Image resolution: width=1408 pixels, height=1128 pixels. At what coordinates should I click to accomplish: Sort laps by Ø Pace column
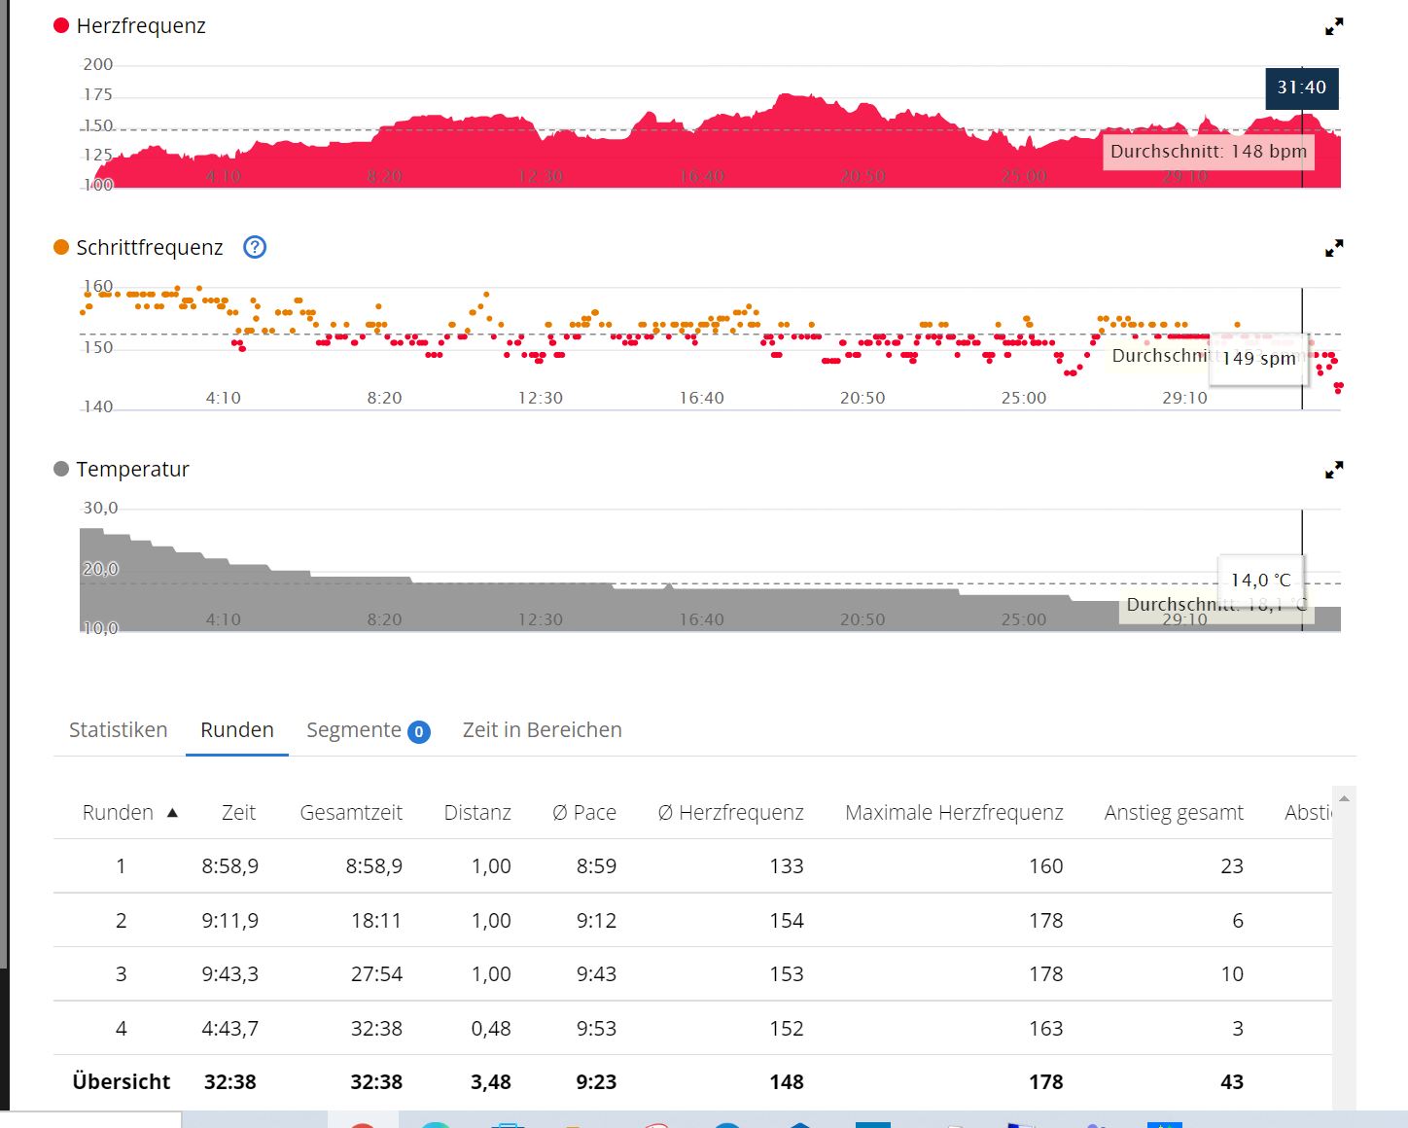(584, 813)
